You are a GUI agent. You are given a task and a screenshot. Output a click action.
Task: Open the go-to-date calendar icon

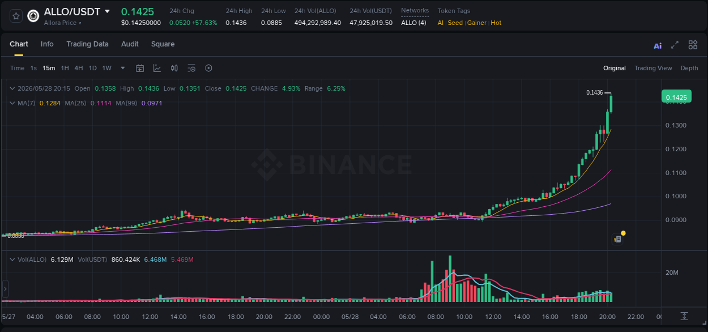click(140, 68)
